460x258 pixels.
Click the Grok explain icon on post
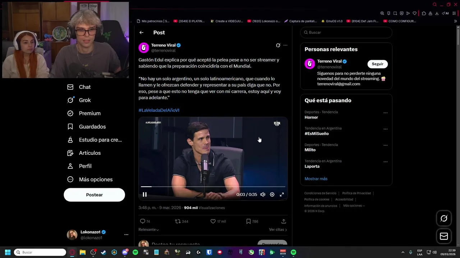278,45
